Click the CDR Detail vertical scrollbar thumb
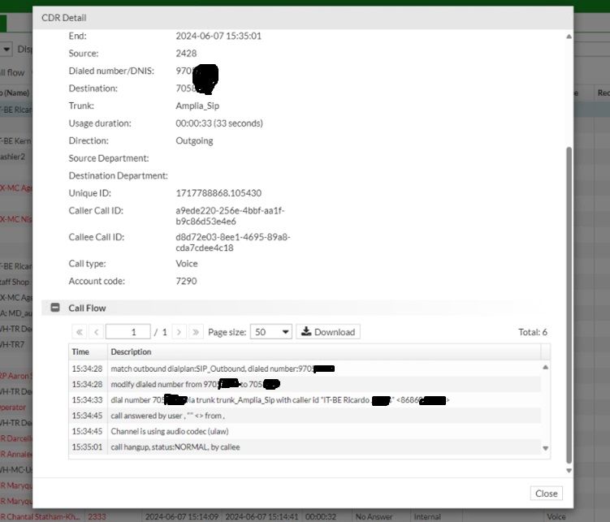The height and width of the screenshot is (522, 610). (569, 305)
